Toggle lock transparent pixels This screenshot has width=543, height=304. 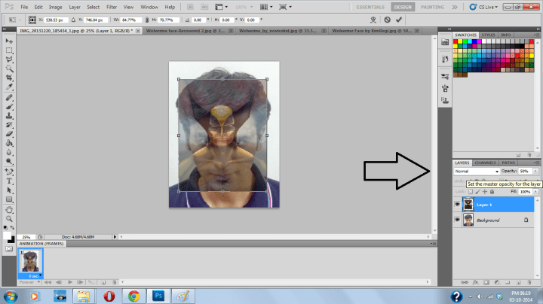coord(471,191)
